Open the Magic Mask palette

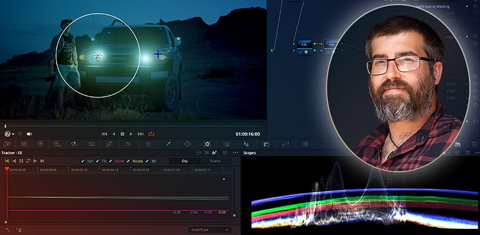click(226, 144)
